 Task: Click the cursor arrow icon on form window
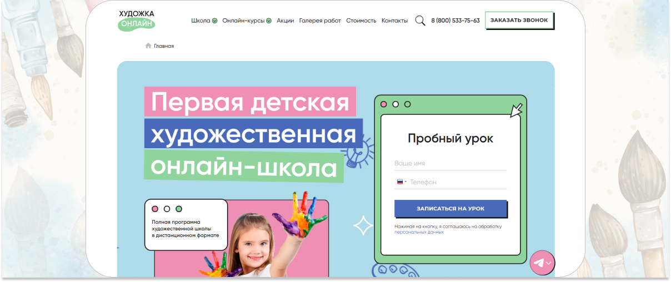[516, 110]
